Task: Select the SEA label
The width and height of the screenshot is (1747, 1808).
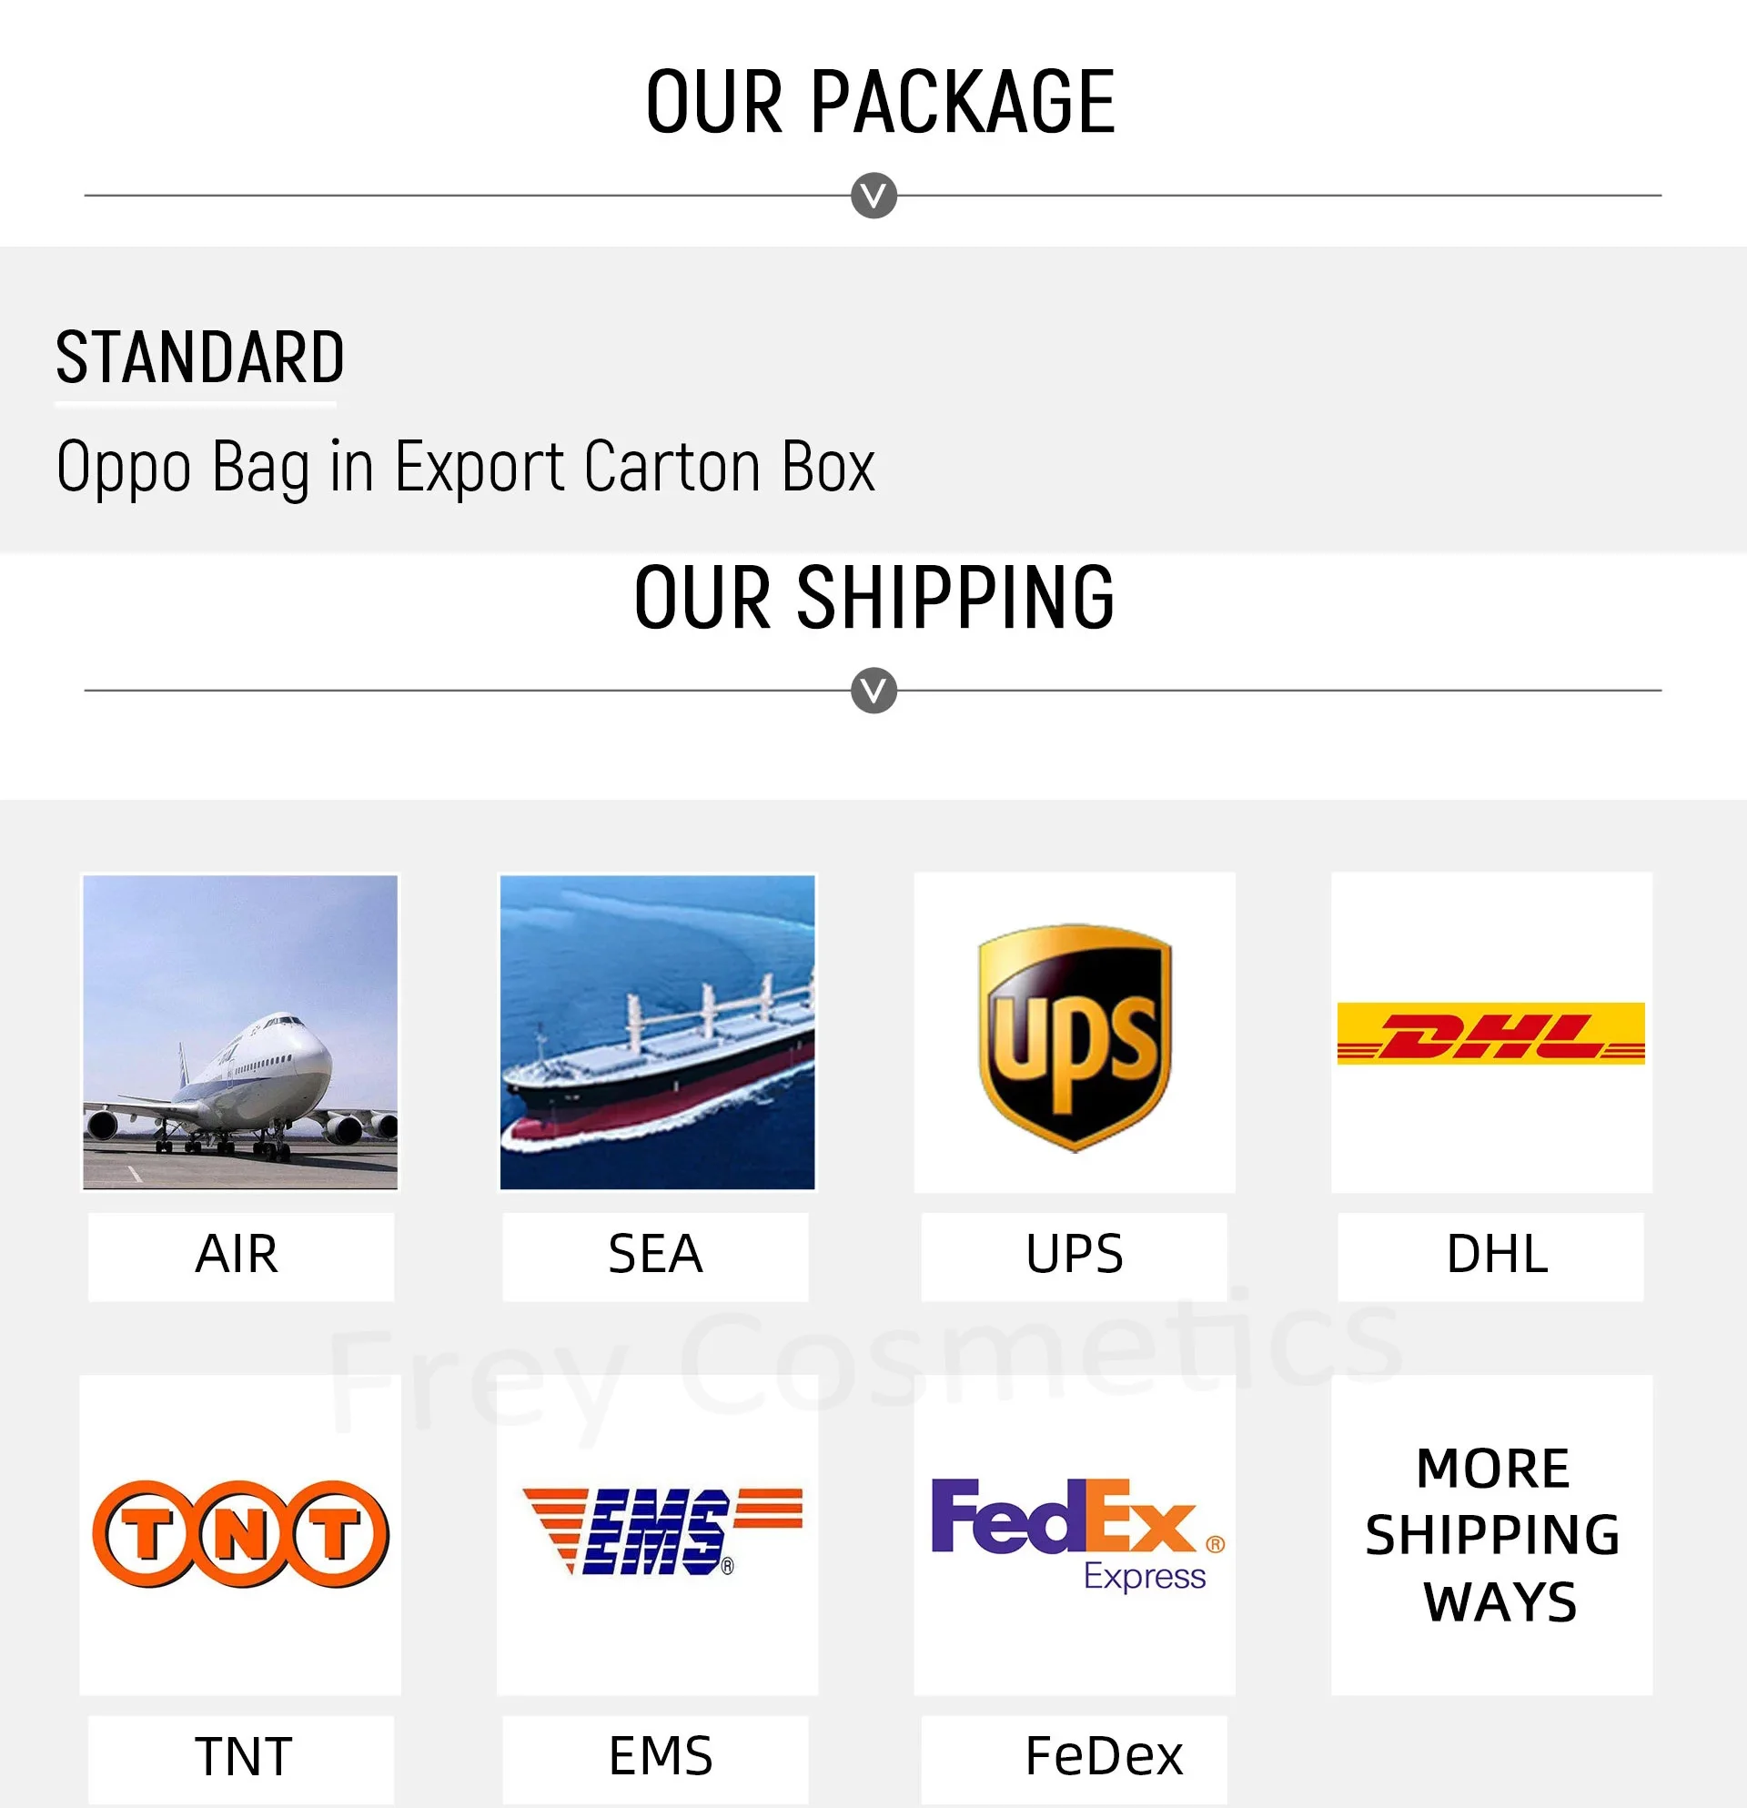Action: 656,1255
